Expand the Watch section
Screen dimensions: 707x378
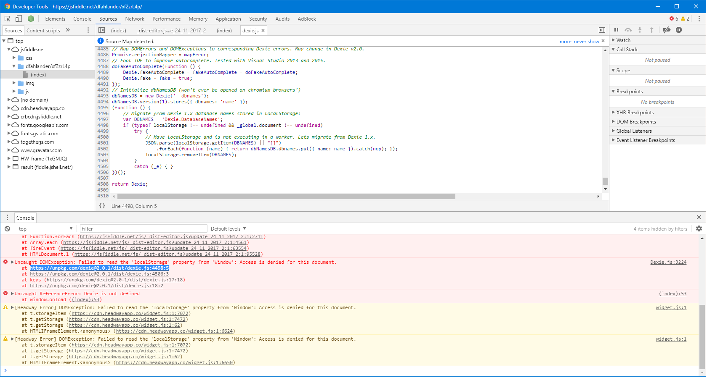click(x=613, y=40)
